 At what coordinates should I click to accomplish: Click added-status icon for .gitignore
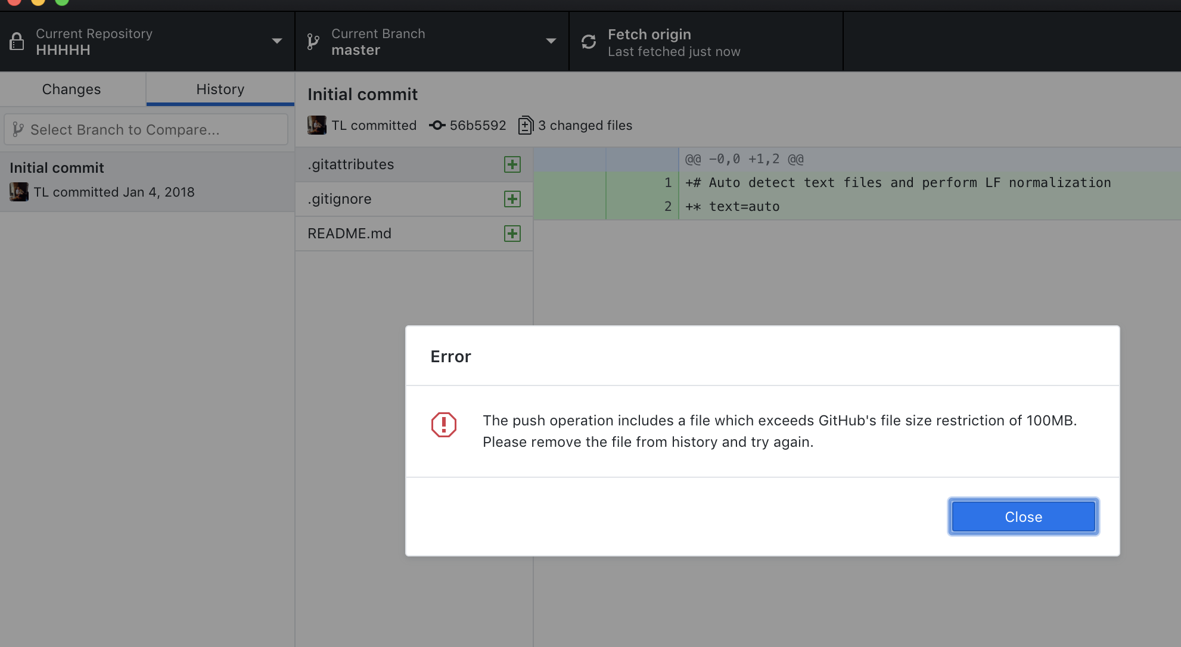pyautogui.click(x=512, y=199)
